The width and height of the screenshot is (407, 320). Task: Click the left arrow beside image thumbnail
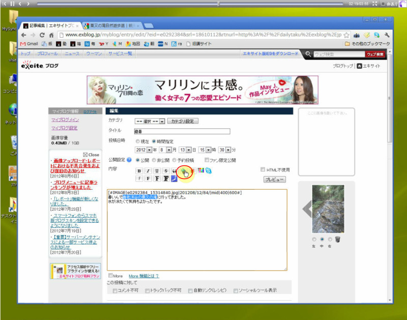pos(307,209)
